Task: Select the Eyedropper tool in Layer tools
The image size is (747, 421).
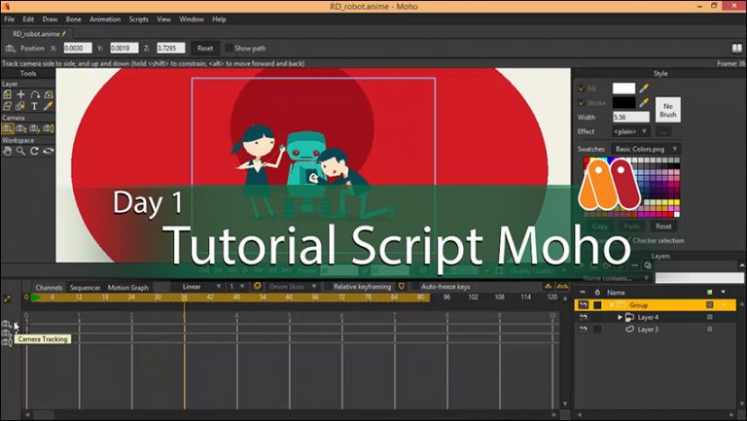Action: [48, 106]
